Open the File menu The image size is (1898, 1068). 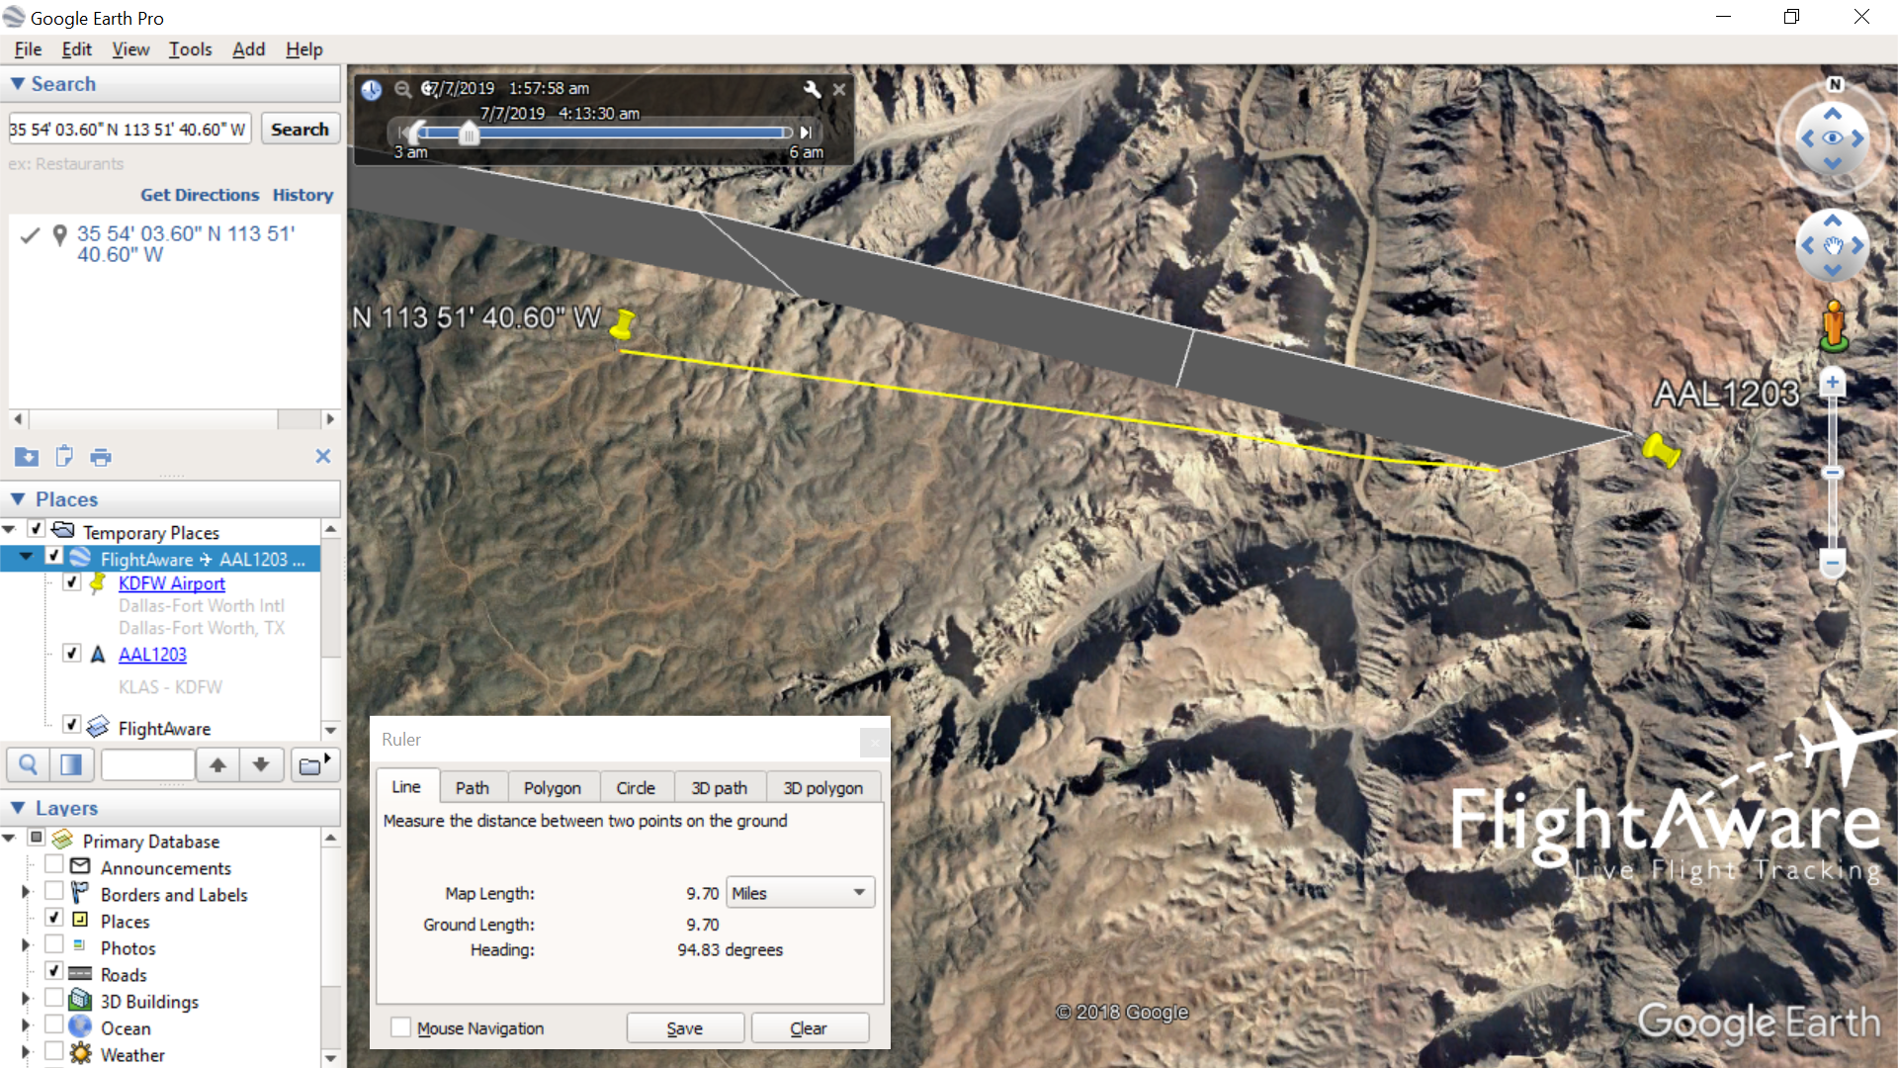[28, 49]
